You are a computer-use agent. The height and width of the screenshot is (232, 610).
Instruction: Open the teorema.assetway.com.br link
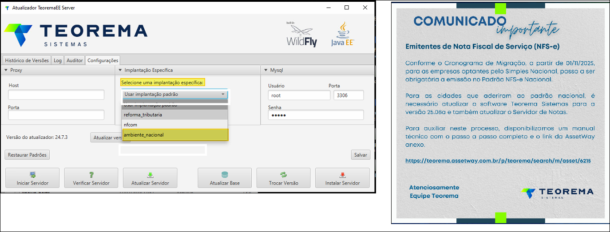pyautogui.click(x=498, y=161)
